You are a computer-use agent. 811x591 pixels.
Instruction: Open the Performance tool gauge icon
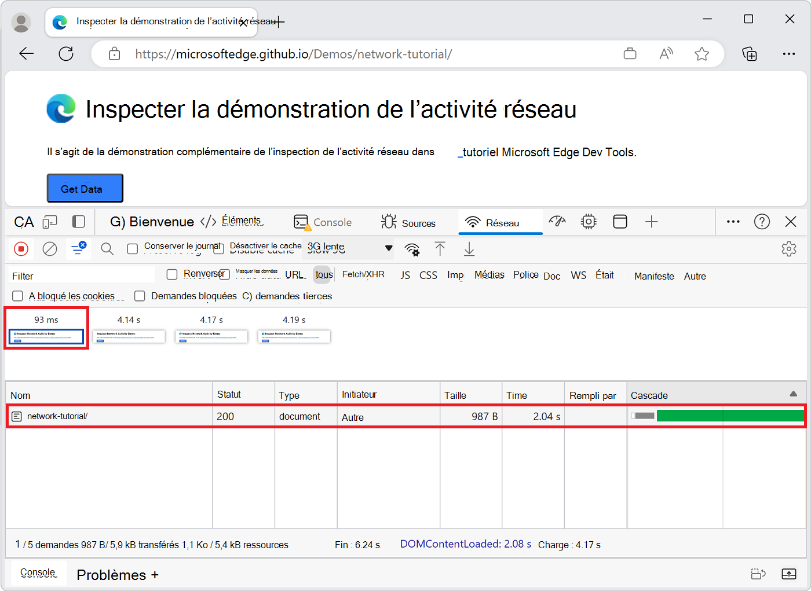[557, 222]
